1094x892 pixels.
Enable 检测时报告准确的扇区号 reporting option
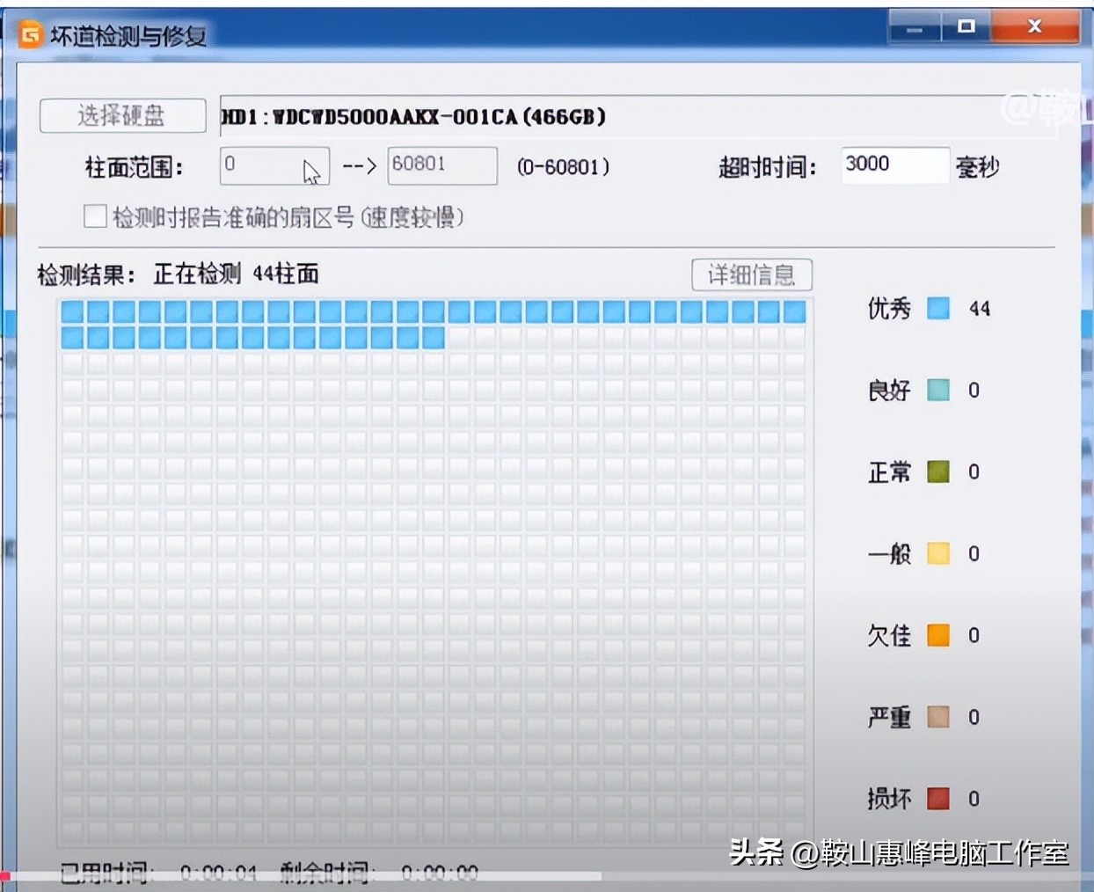[95, 216]
